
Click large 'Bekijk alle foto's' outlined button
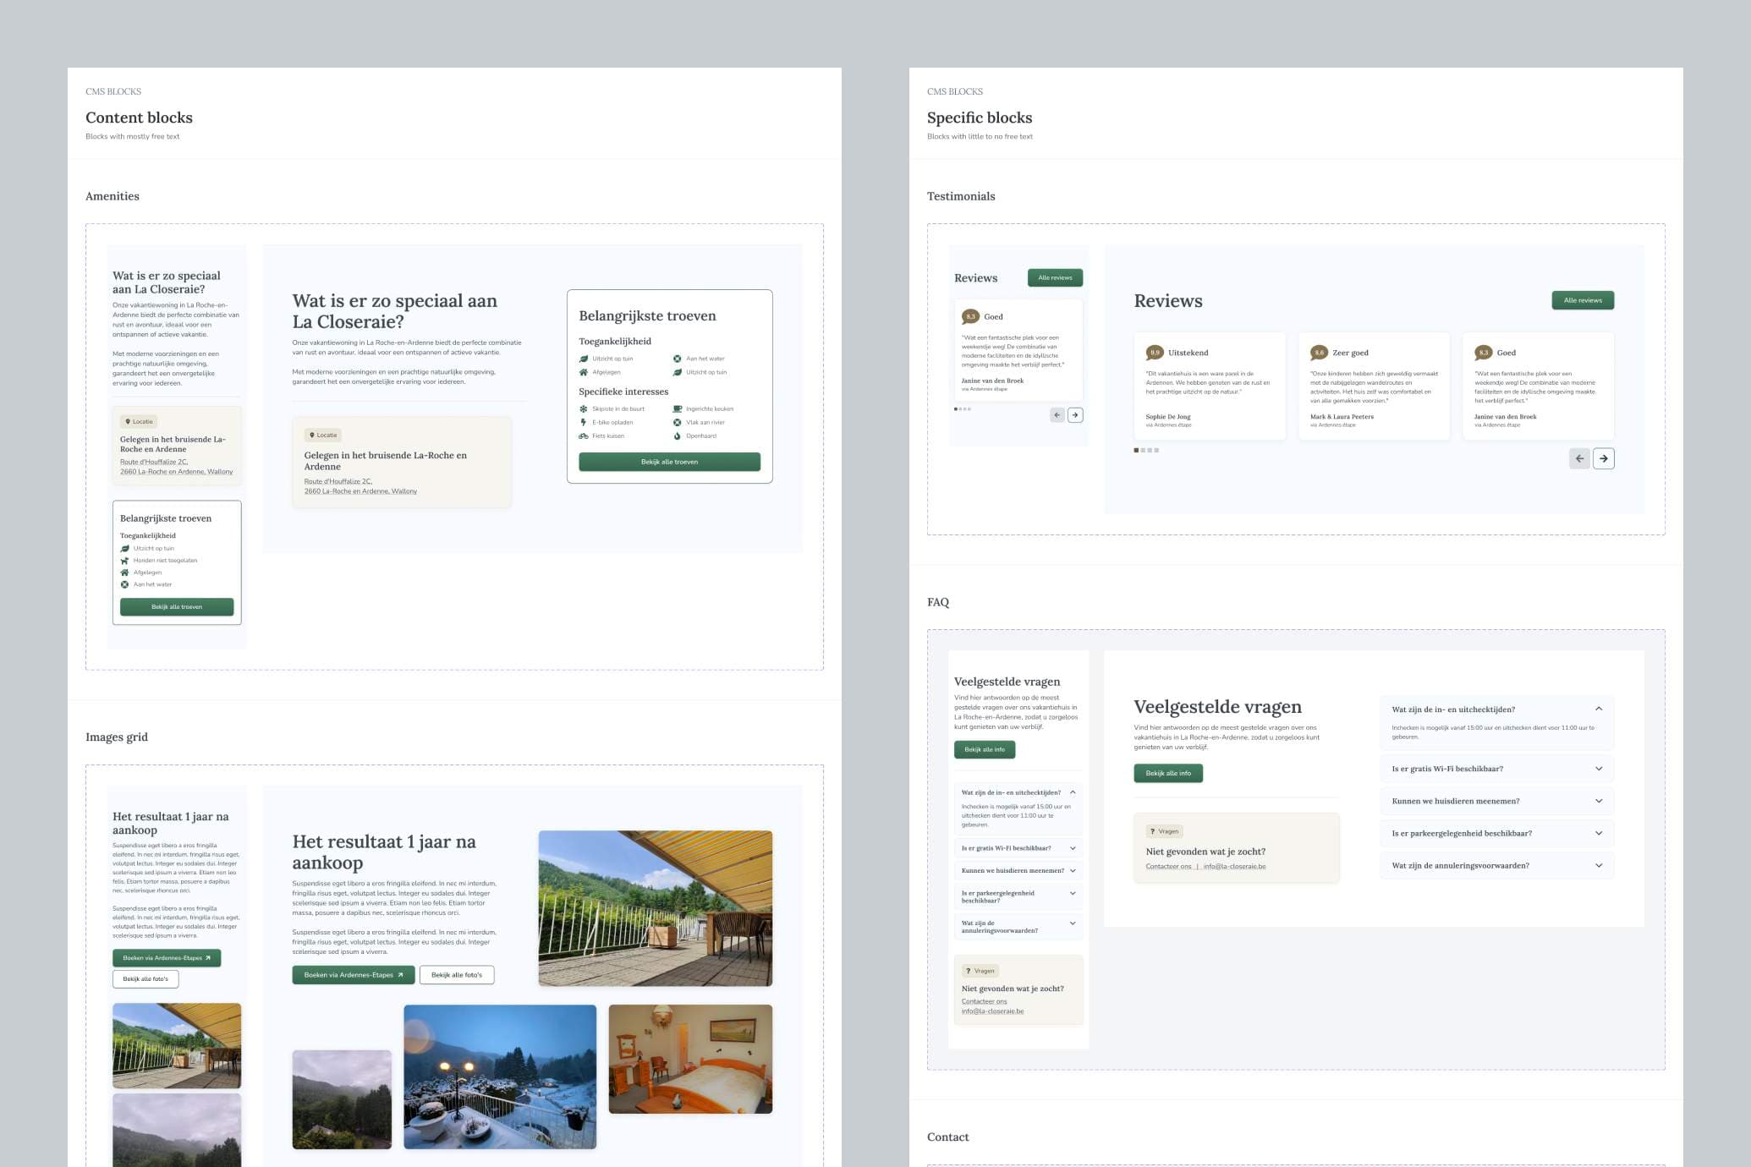tap(457, 975)
